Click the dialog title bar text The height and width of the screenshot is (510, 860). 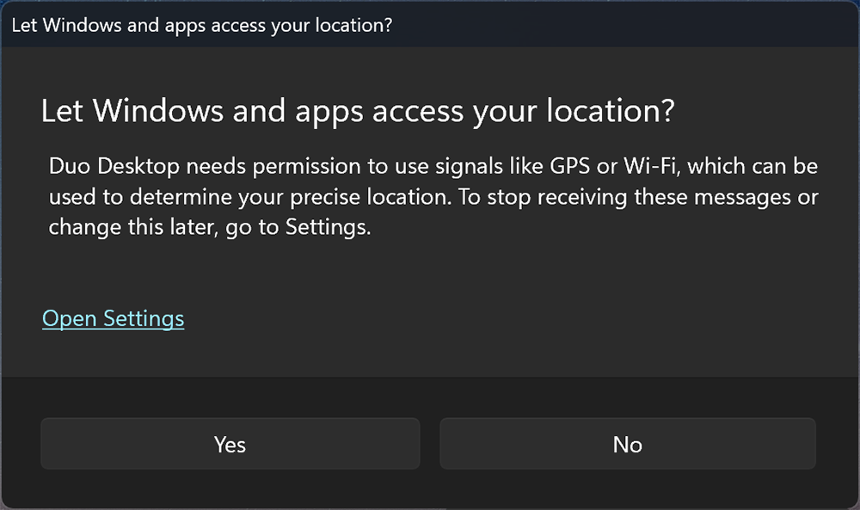click(x=202, y=24)
